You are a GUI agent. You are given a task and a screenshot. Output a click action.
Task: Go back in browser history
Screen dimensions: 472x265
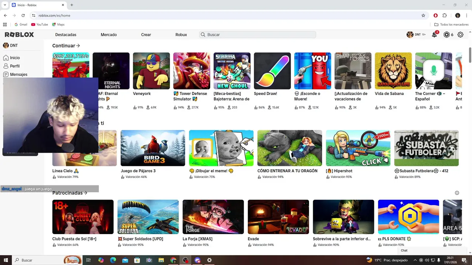[5, 15]
